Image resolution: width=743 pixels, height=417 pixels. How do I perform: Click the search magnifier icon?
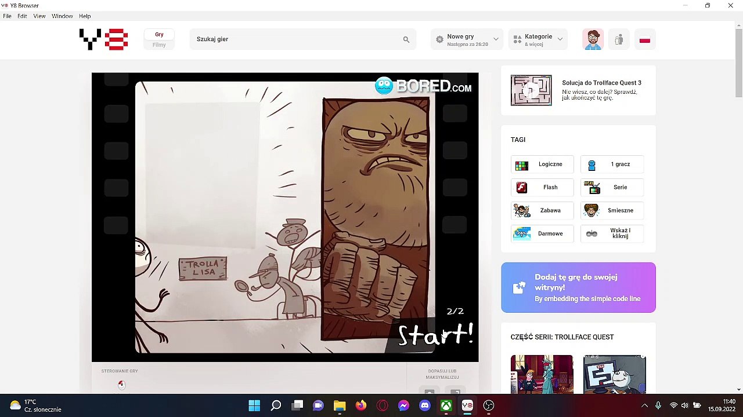406,39
